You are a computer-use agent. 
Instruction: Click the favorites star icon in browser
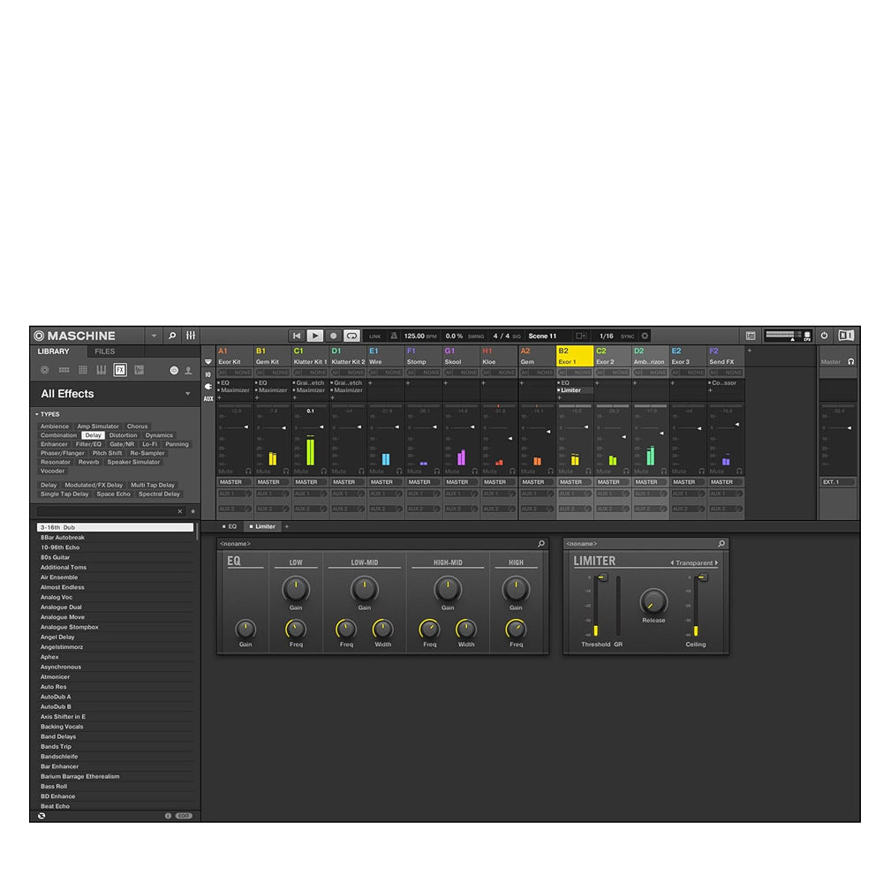192,511
